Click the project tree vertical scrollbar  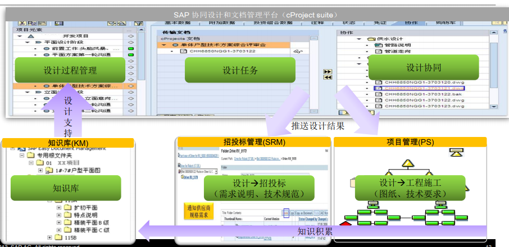pyautogui.click(x=141, y=55)
